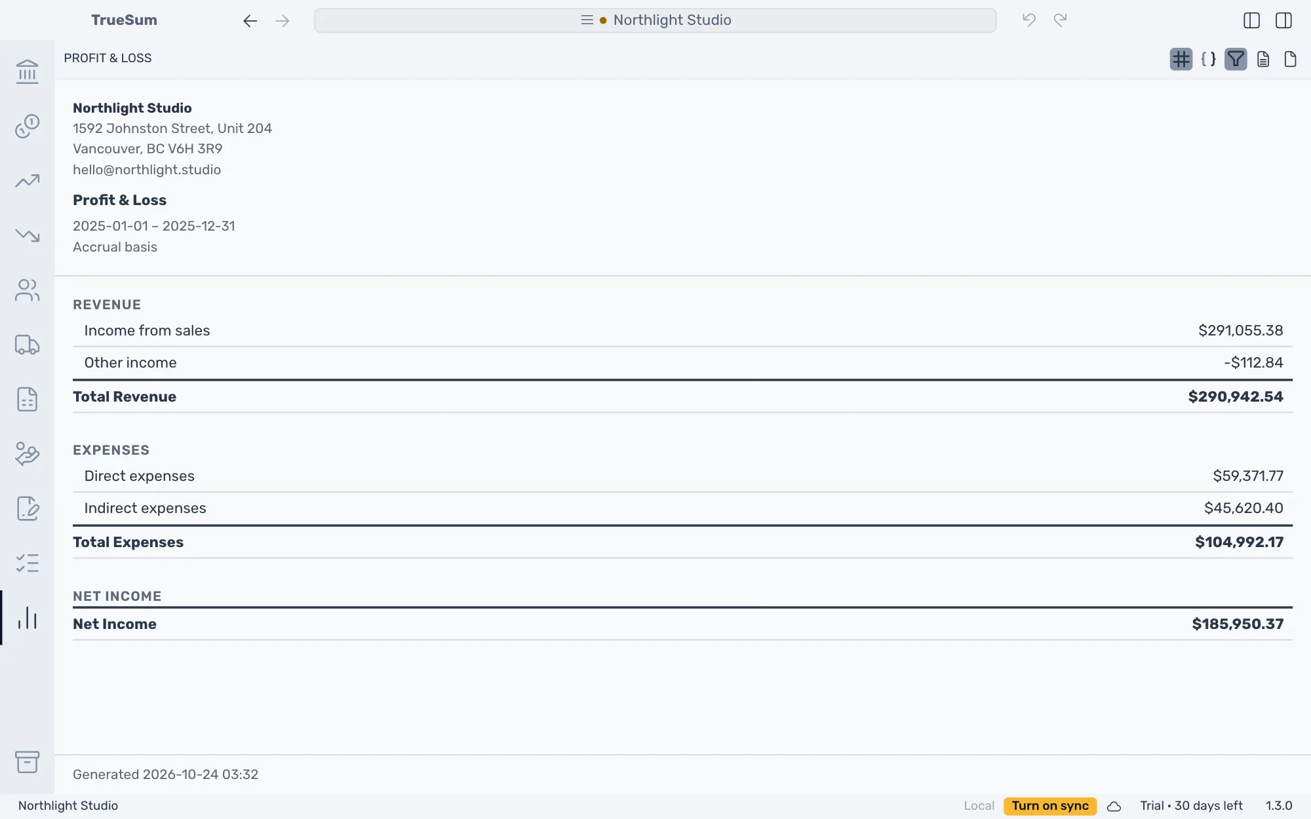1311x819 pixels.
Task: Open the hand with coins icon
Action: 27,454
